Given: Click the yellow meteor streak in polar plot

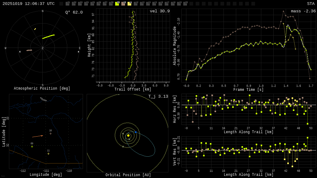Looking at the screenshot, I should [48, 36].
